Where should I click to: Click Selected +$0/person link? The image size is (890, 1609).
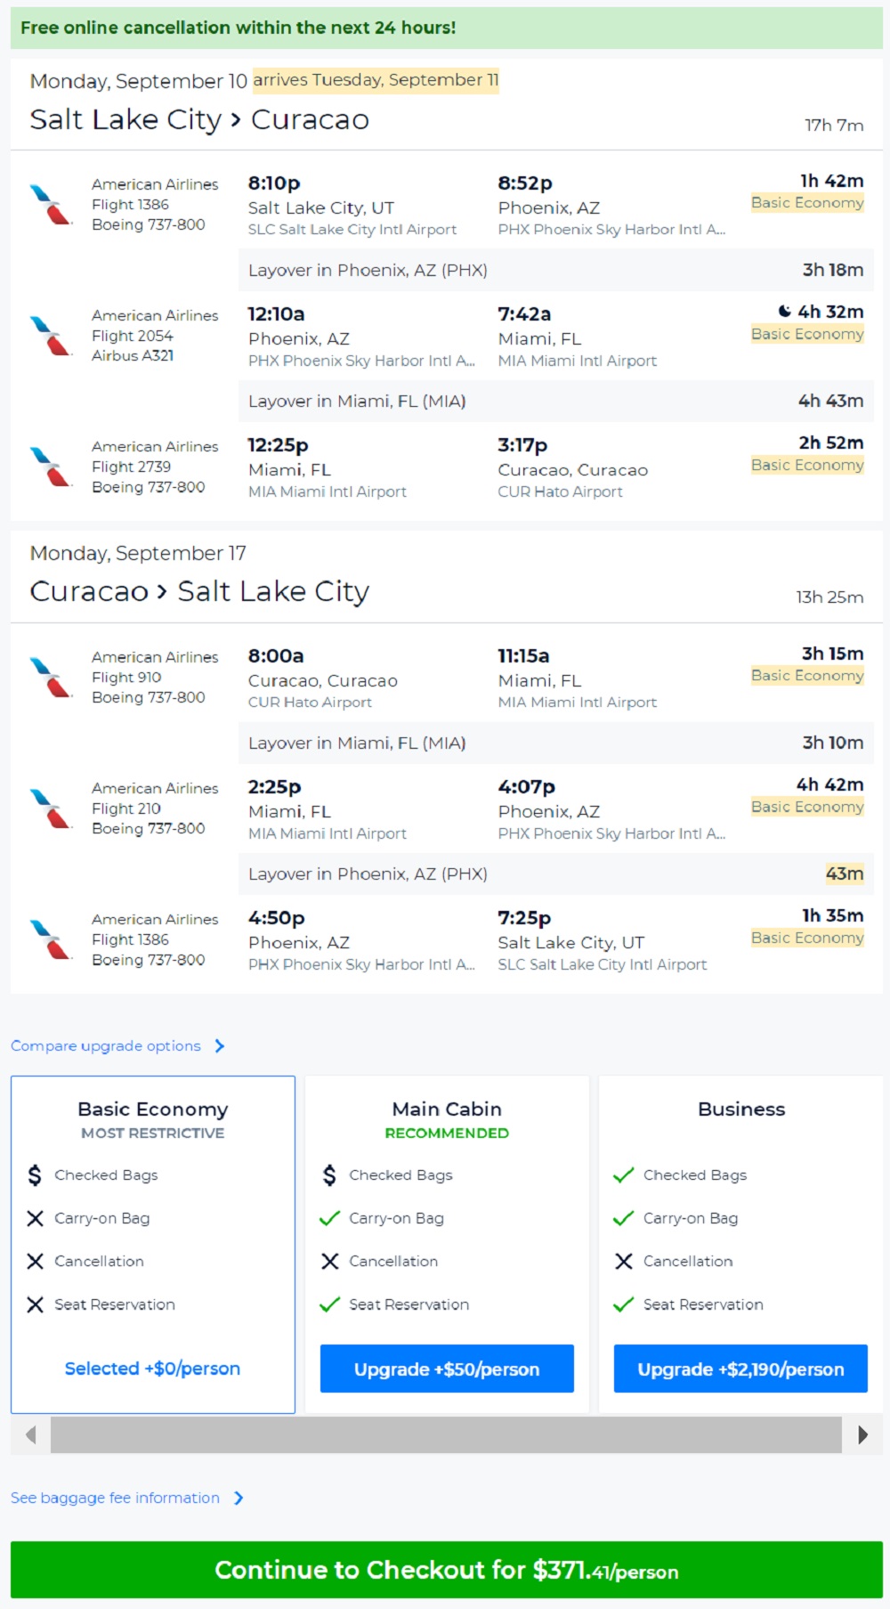pyautogui.click(x=152, y=1369)
